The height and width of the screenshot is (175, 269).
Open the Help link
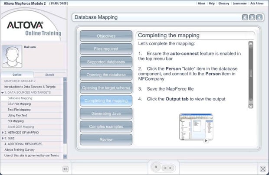[212, 3]
